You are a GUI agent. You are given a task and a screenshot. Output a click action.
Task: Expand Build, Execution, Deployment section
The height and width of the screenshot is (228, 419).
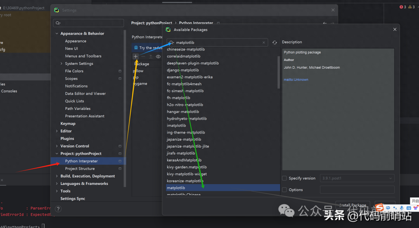pyautogui.click(x=57, y=176)
